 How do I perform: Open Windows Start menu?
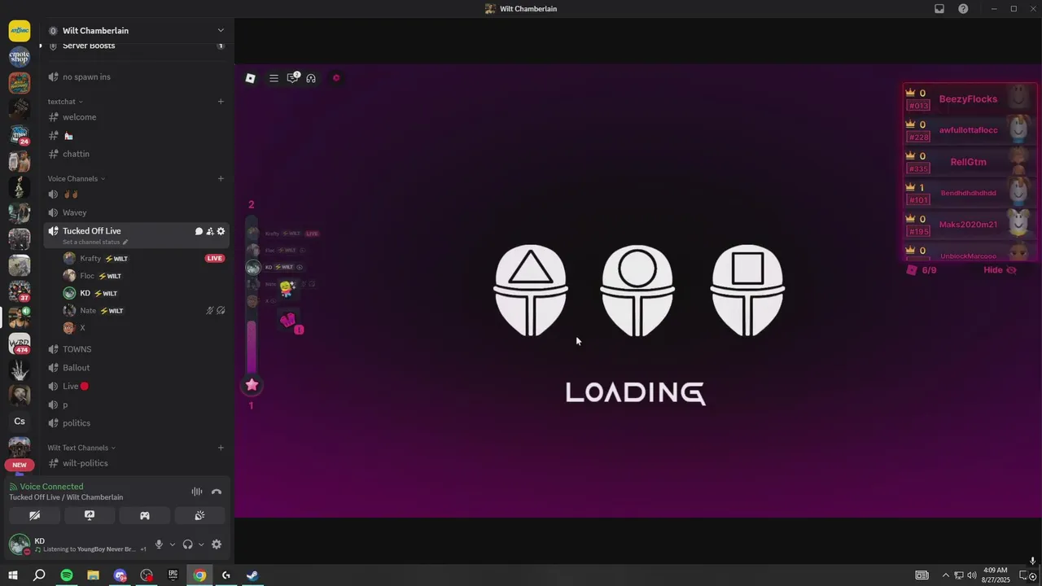tap(12, 575)
